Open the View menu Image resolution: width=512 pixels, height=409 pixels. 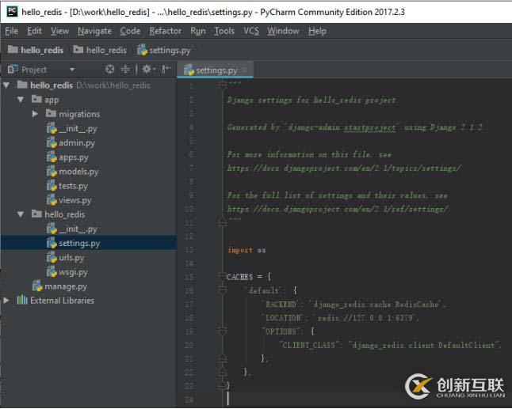59,31
